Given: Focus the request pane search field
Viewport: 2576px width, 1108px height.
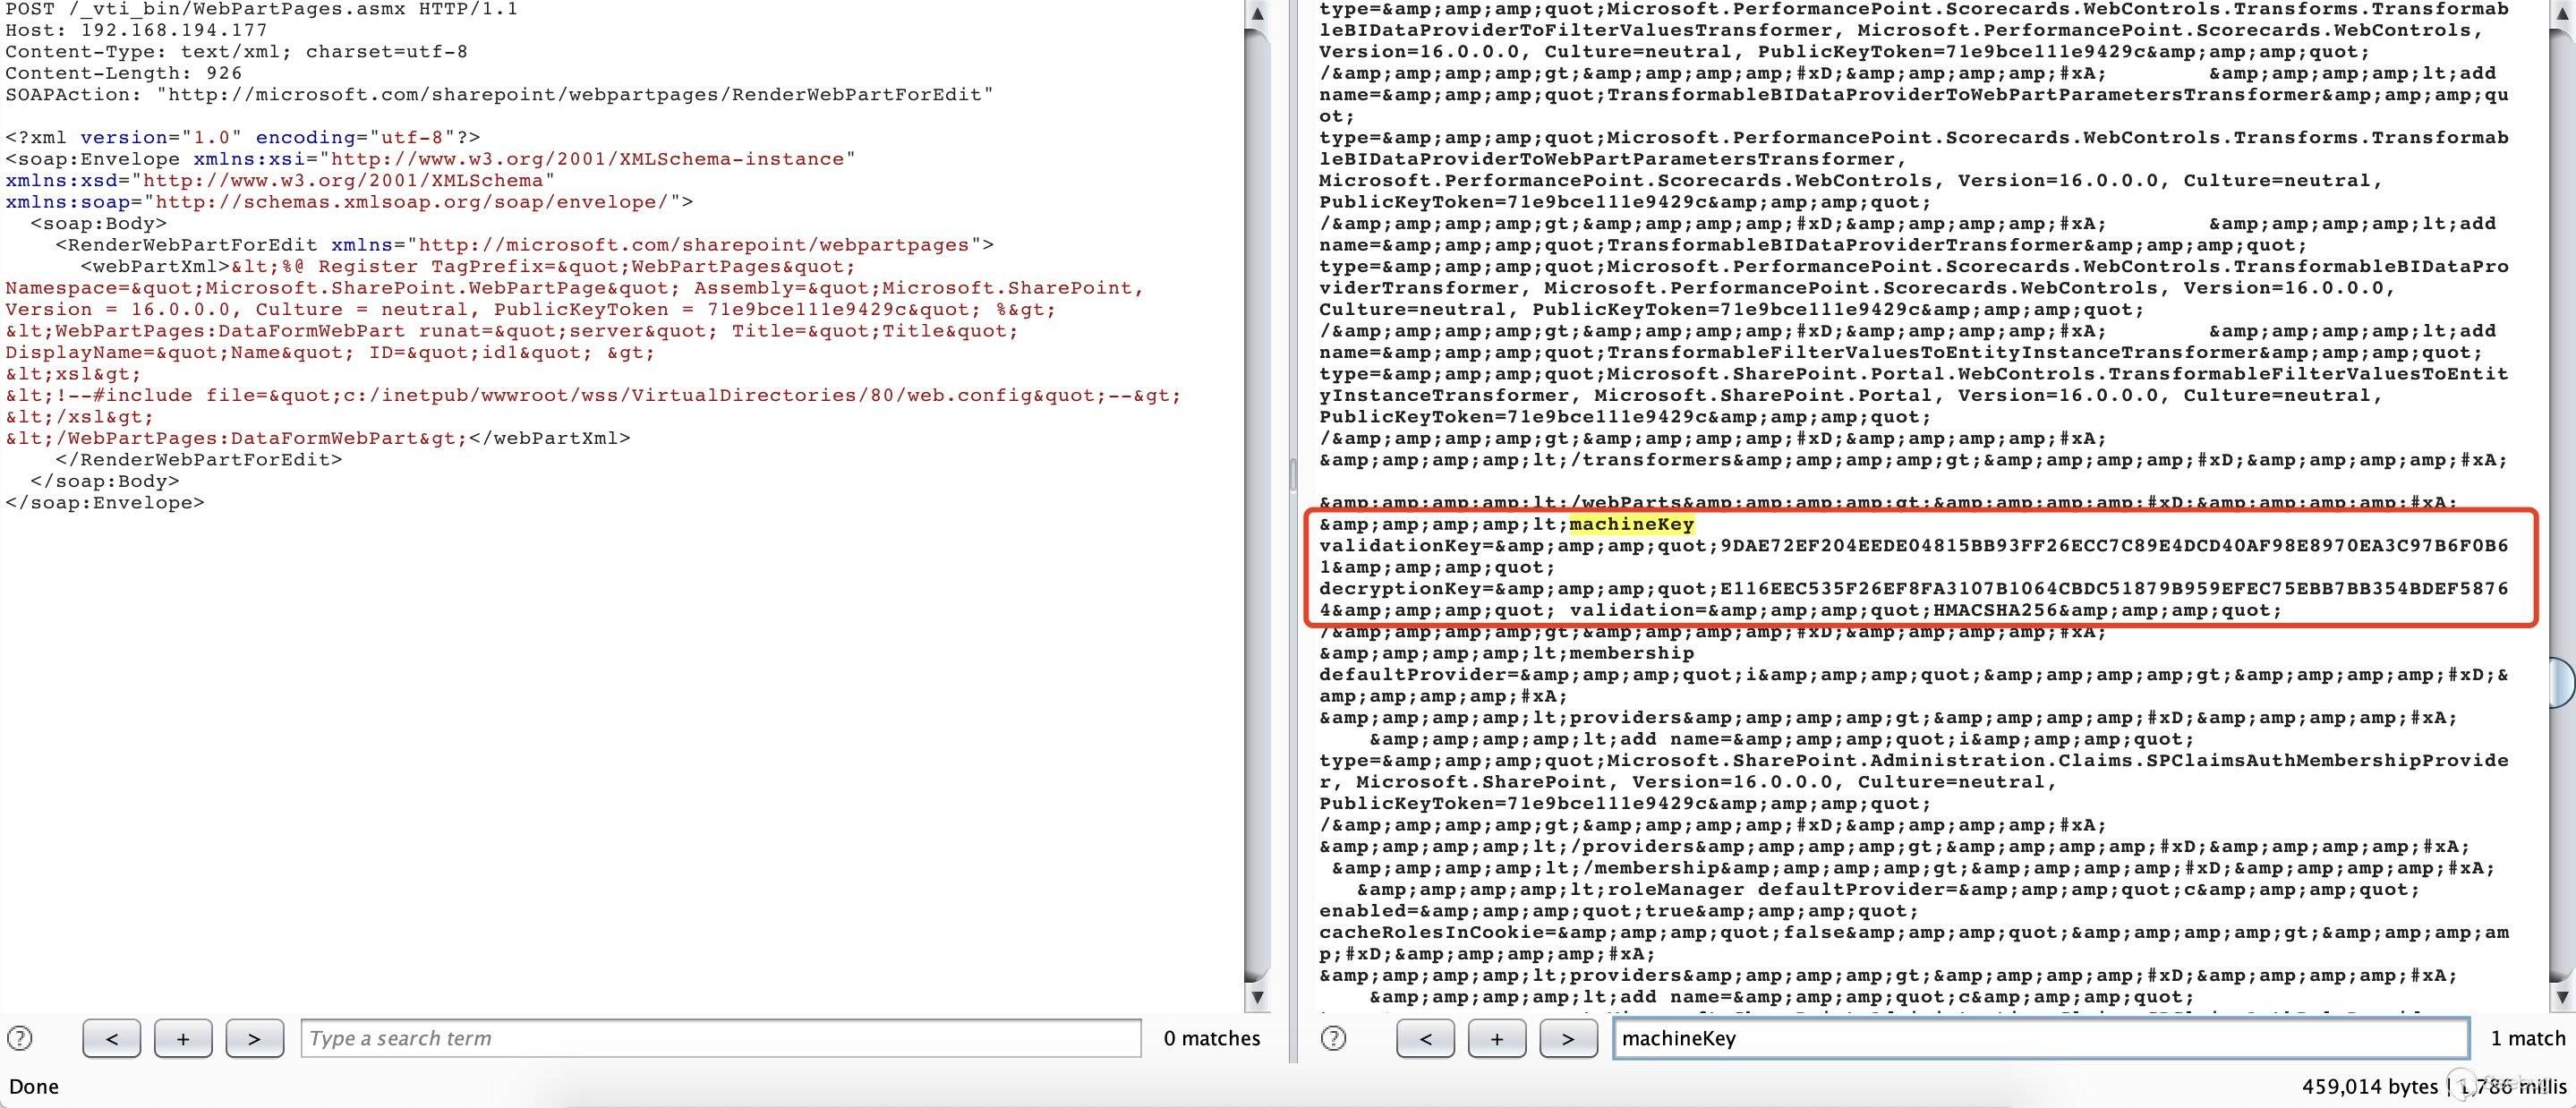Looking at the screenshot, I should pos(720,1038).
